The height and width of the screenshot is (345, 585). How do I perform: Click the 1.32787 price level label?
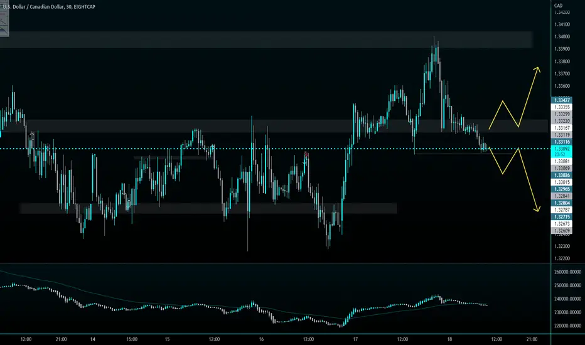(562, 210)
